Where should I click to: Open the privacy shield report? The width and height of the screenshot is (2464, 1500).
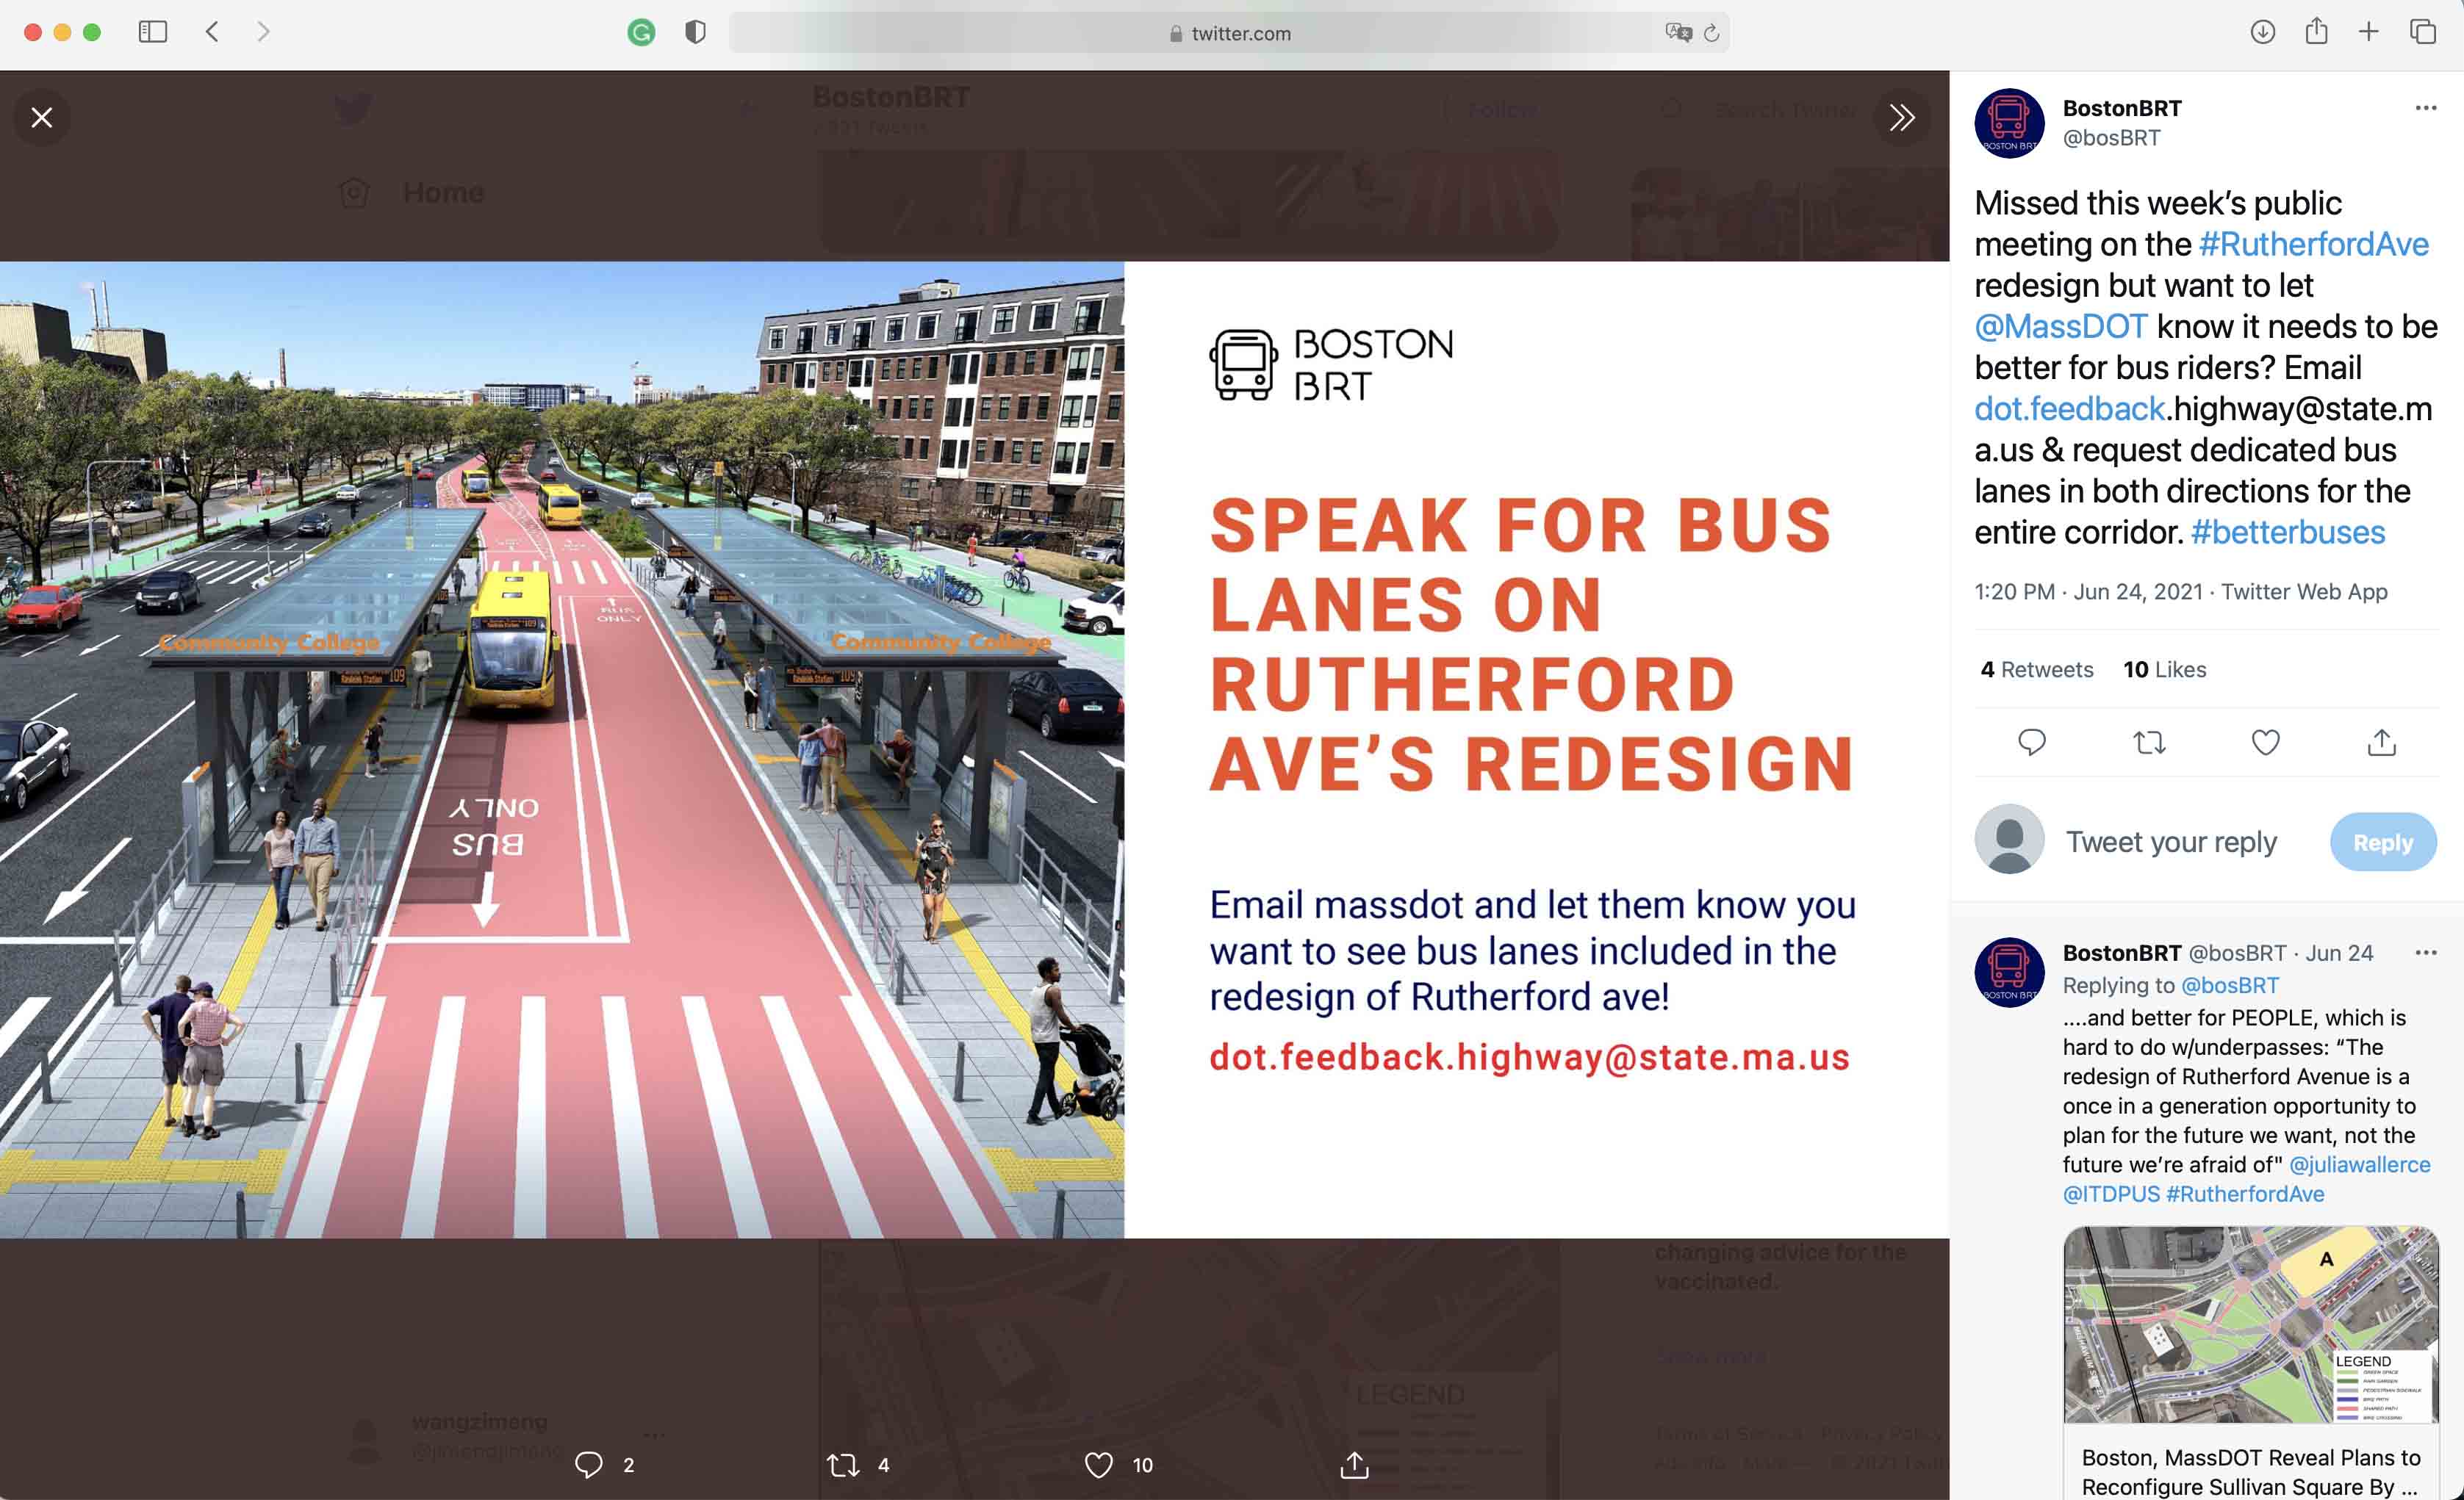[x=695, y=33]
